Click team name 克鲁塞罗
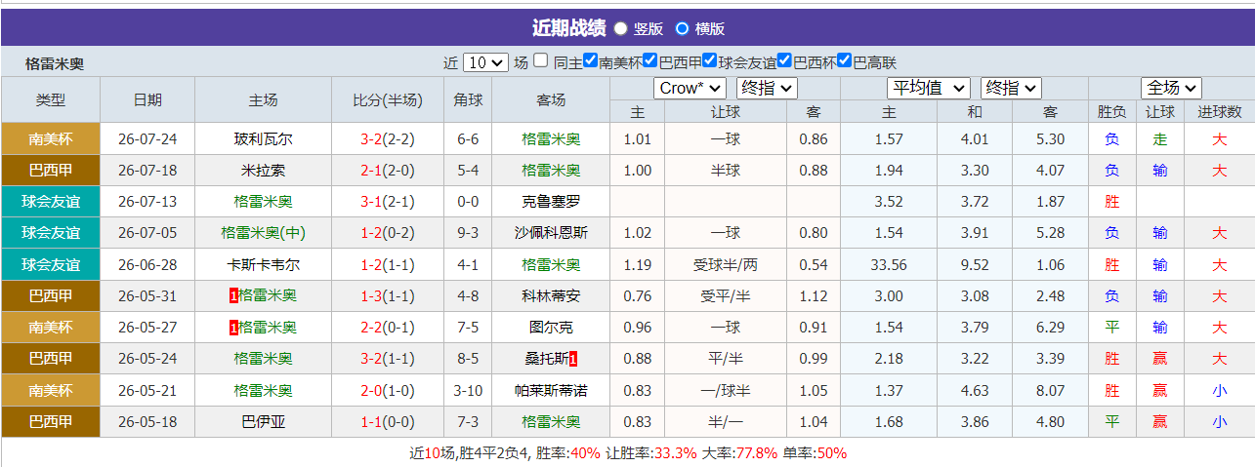Viewport: 1255px width, 467px height. 551,202
